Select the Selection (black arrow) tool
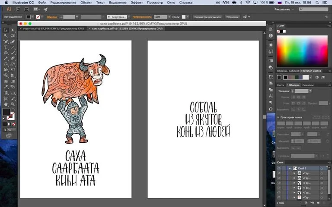 (6, 30)
